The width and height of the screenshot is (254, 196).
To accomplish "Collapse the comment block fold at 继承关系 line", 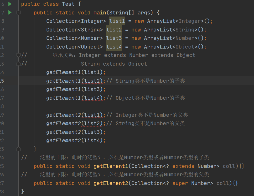I will [18, 55].
